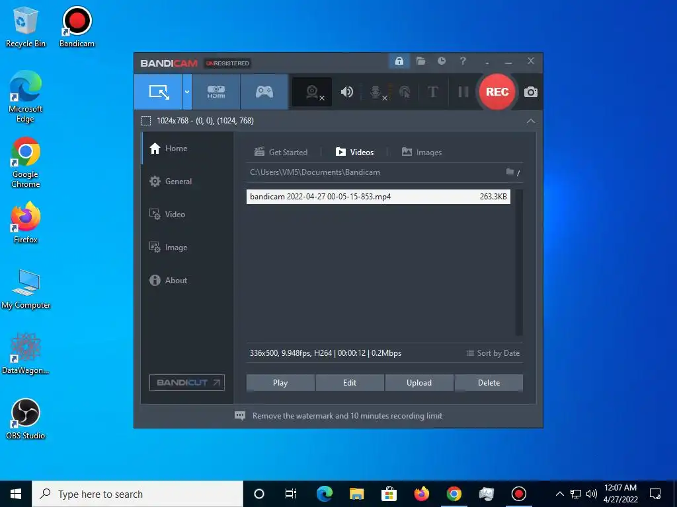Viewport: 677px width, 507px height.
Task: Take a screenshot with the camera icon
Action: point(531,92)
